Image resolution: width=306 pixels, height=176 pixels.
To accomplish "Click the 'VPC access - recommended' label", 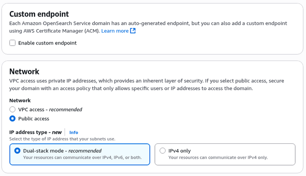I will point(50,109).
